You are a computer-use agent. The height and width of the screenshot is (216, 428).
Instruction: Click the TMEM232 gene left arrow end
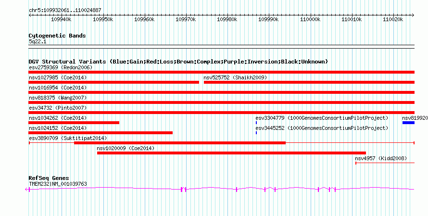point(26,189)
